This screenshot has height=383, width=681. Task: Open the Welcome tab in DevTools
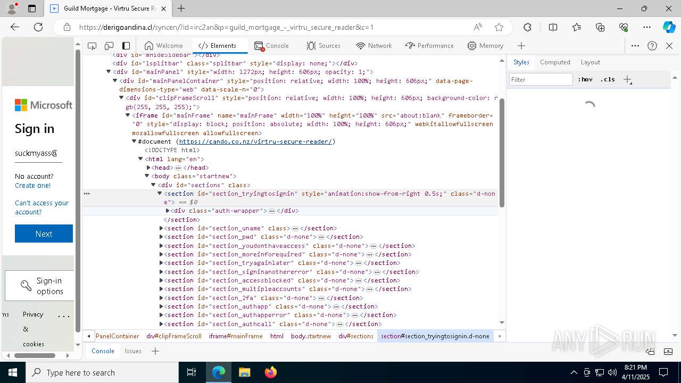tap(164, 46)
